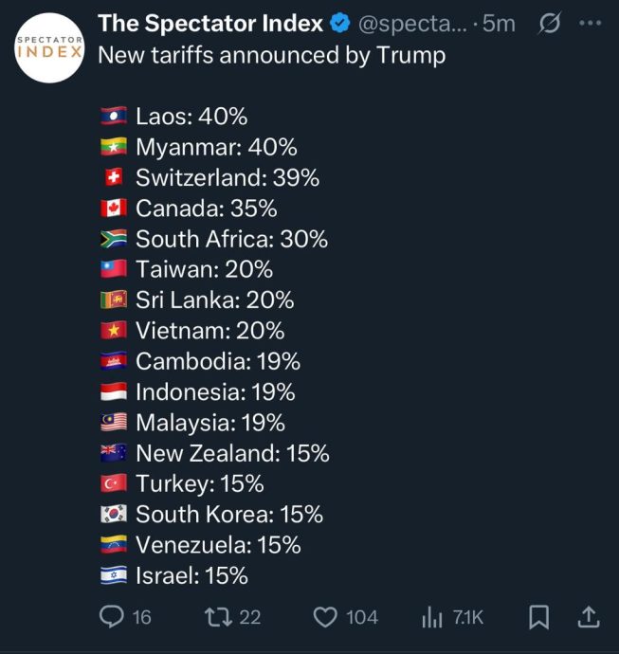This screenshot has width=619, height=654.
Task: Click the Grok slashed-circle icon
Action: coord(548,24)
